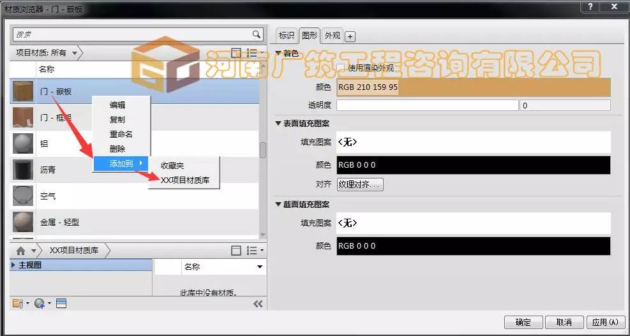This screenshot has height=336, width=630.
Task: Switch to the 图形 tab
Action: point(310,35)
